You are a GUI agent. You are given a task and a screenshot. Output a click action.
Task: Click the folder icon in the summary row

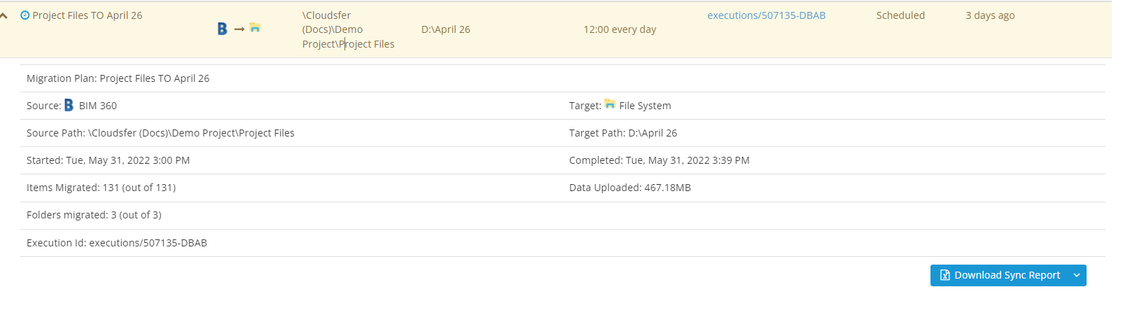pos(255,28)
